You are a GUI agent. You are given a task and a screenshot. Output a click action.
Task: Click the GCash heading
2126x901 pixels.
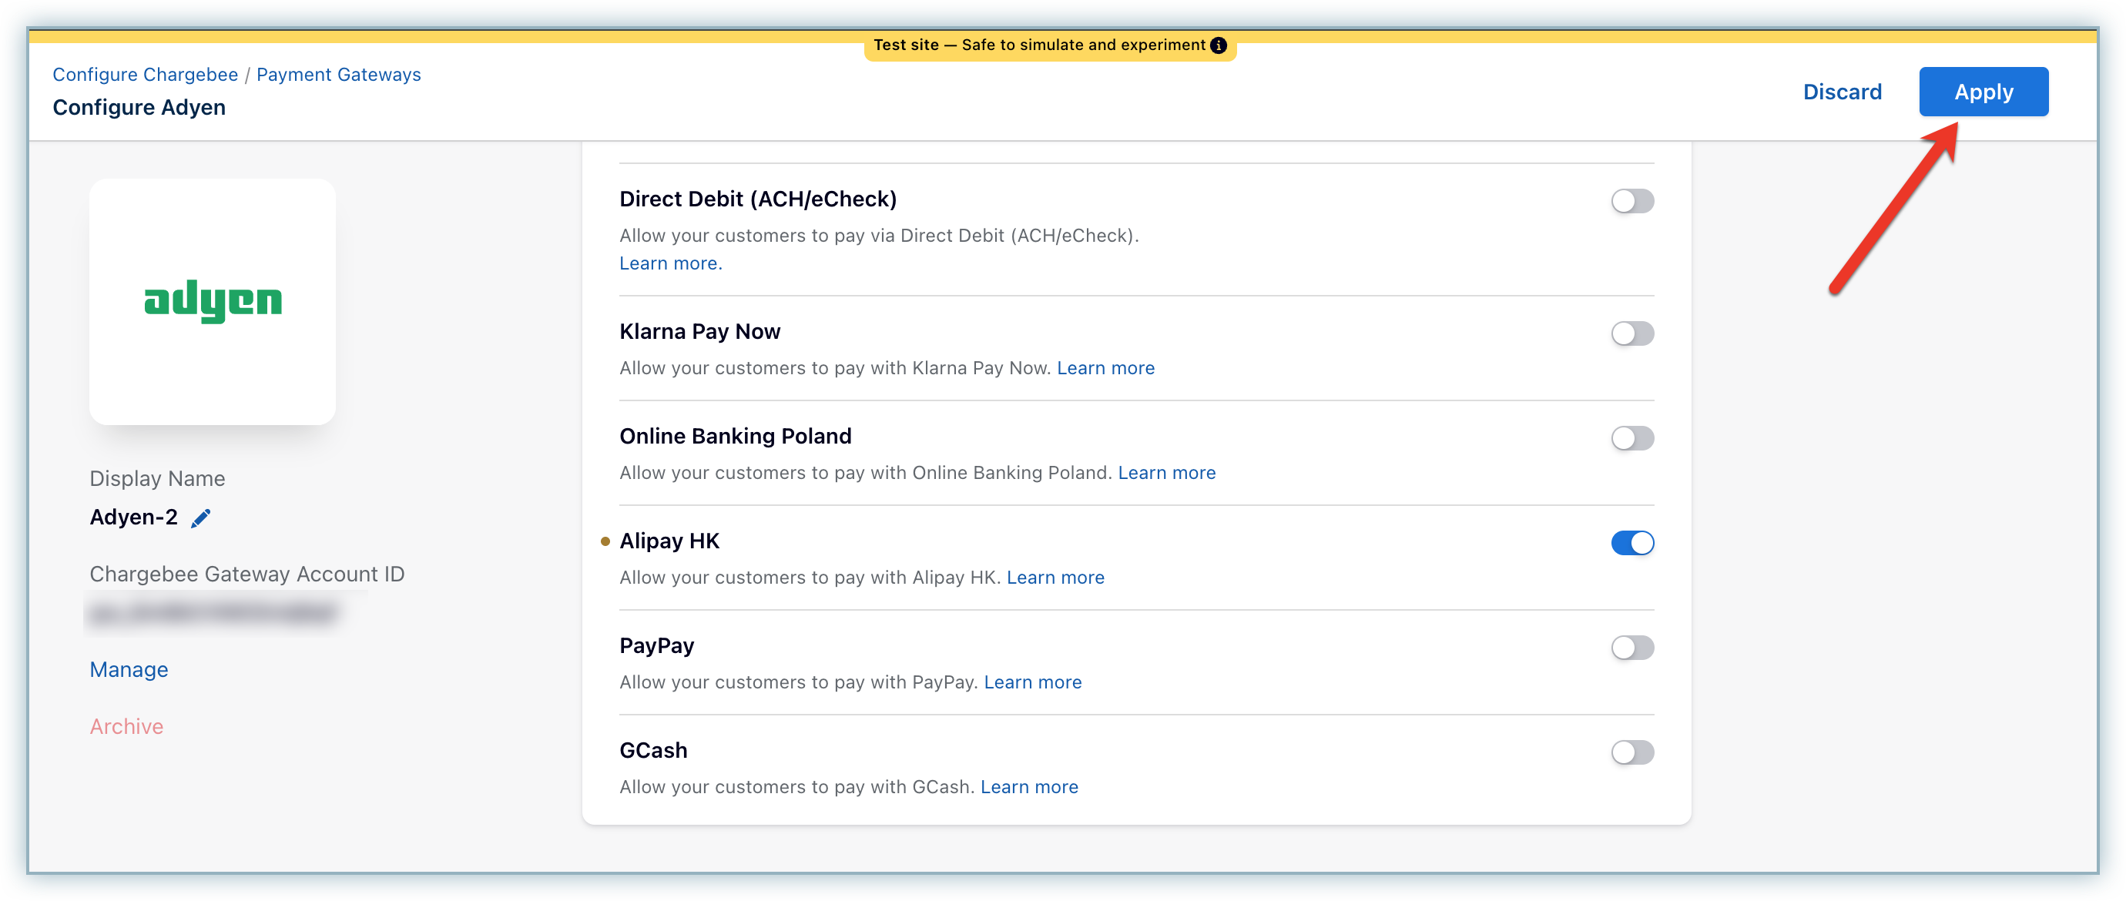pyautogui.click(x=654, y=751)
